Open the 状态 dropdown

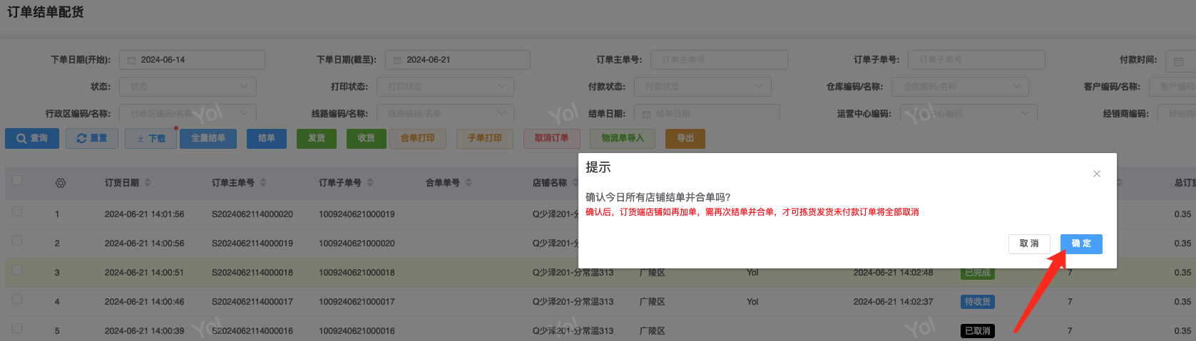188,87
